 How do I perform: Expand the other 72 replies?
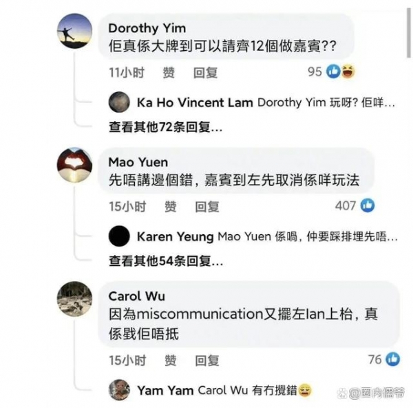[165, 127]
